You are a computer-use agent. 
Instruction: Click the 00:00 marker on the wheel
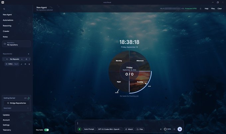(117, 93)
